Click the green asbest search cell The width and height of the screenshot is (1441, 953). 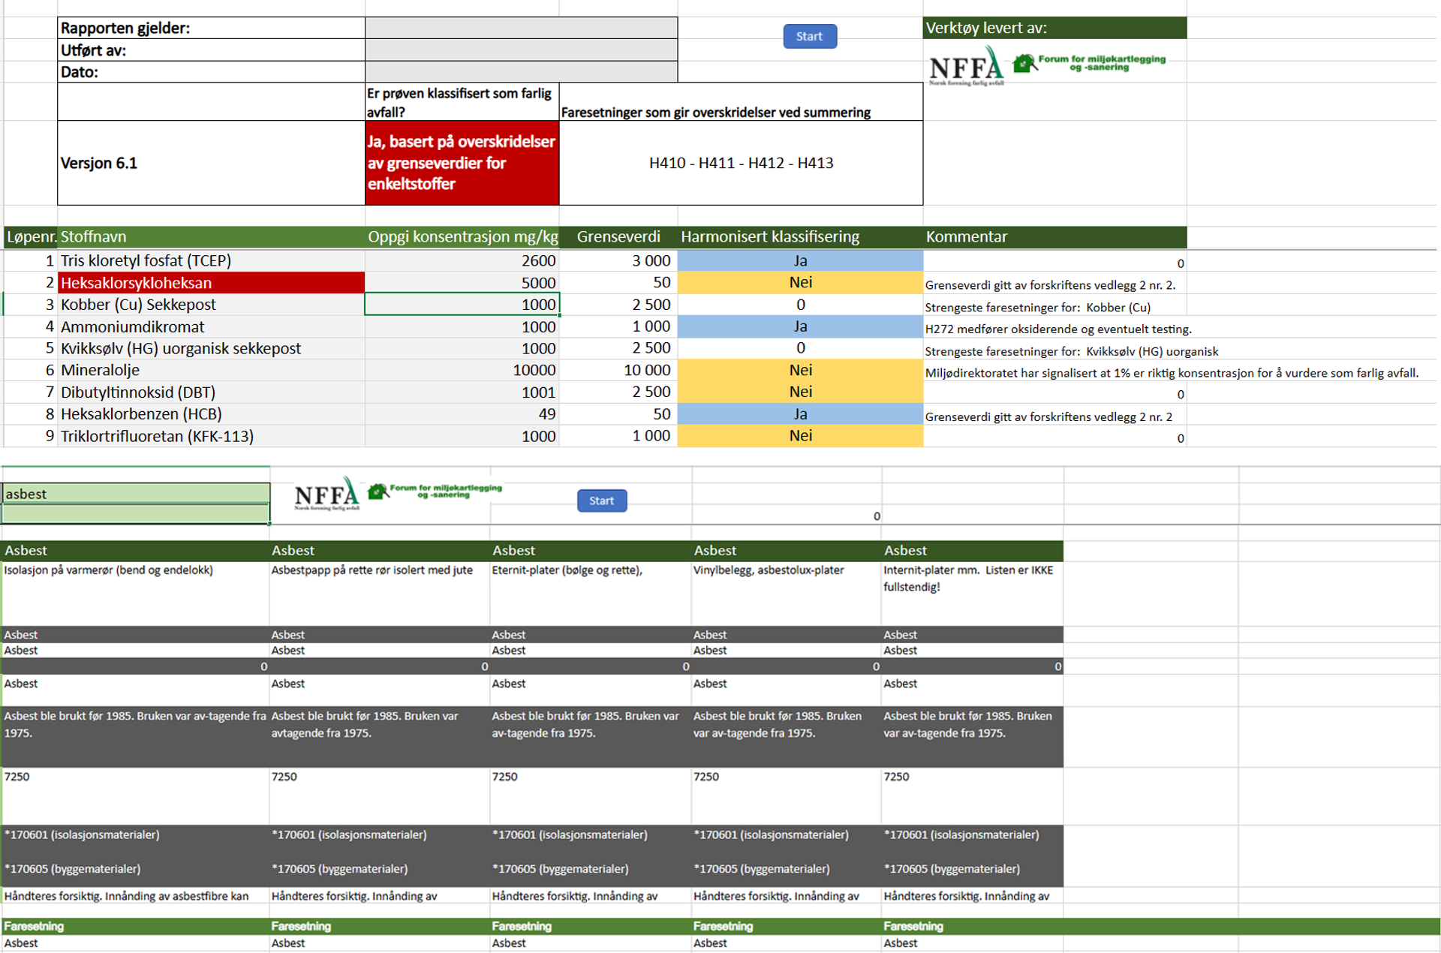click(135, 494)
